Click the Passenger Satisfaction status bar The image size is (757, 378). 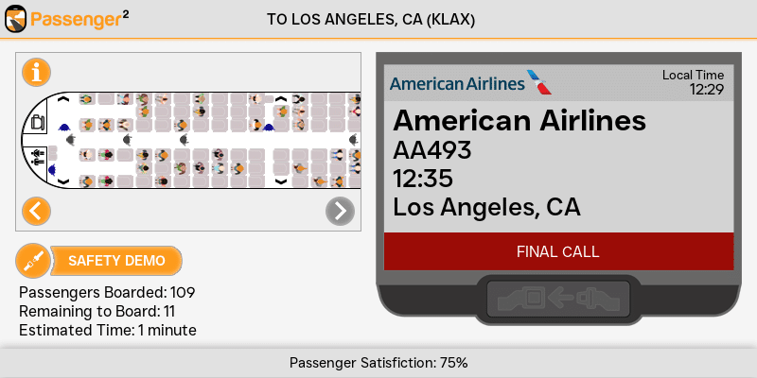coord(378,363)
